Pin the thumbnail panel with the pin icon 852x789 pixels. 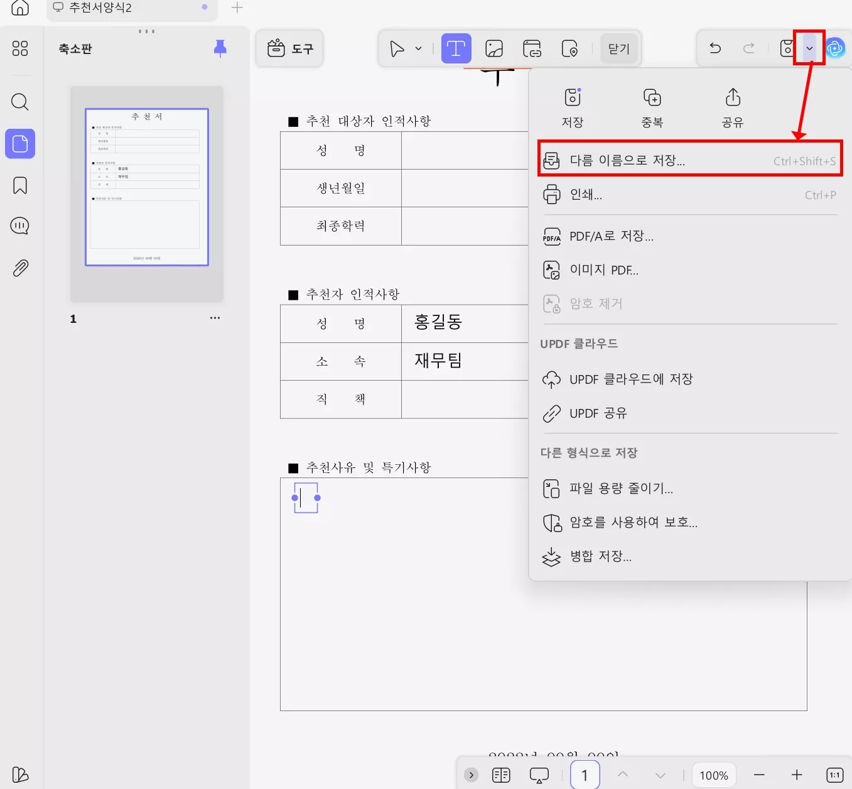220,49
